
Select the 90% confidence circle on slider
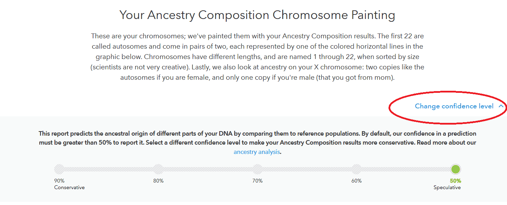click(59, 169)
